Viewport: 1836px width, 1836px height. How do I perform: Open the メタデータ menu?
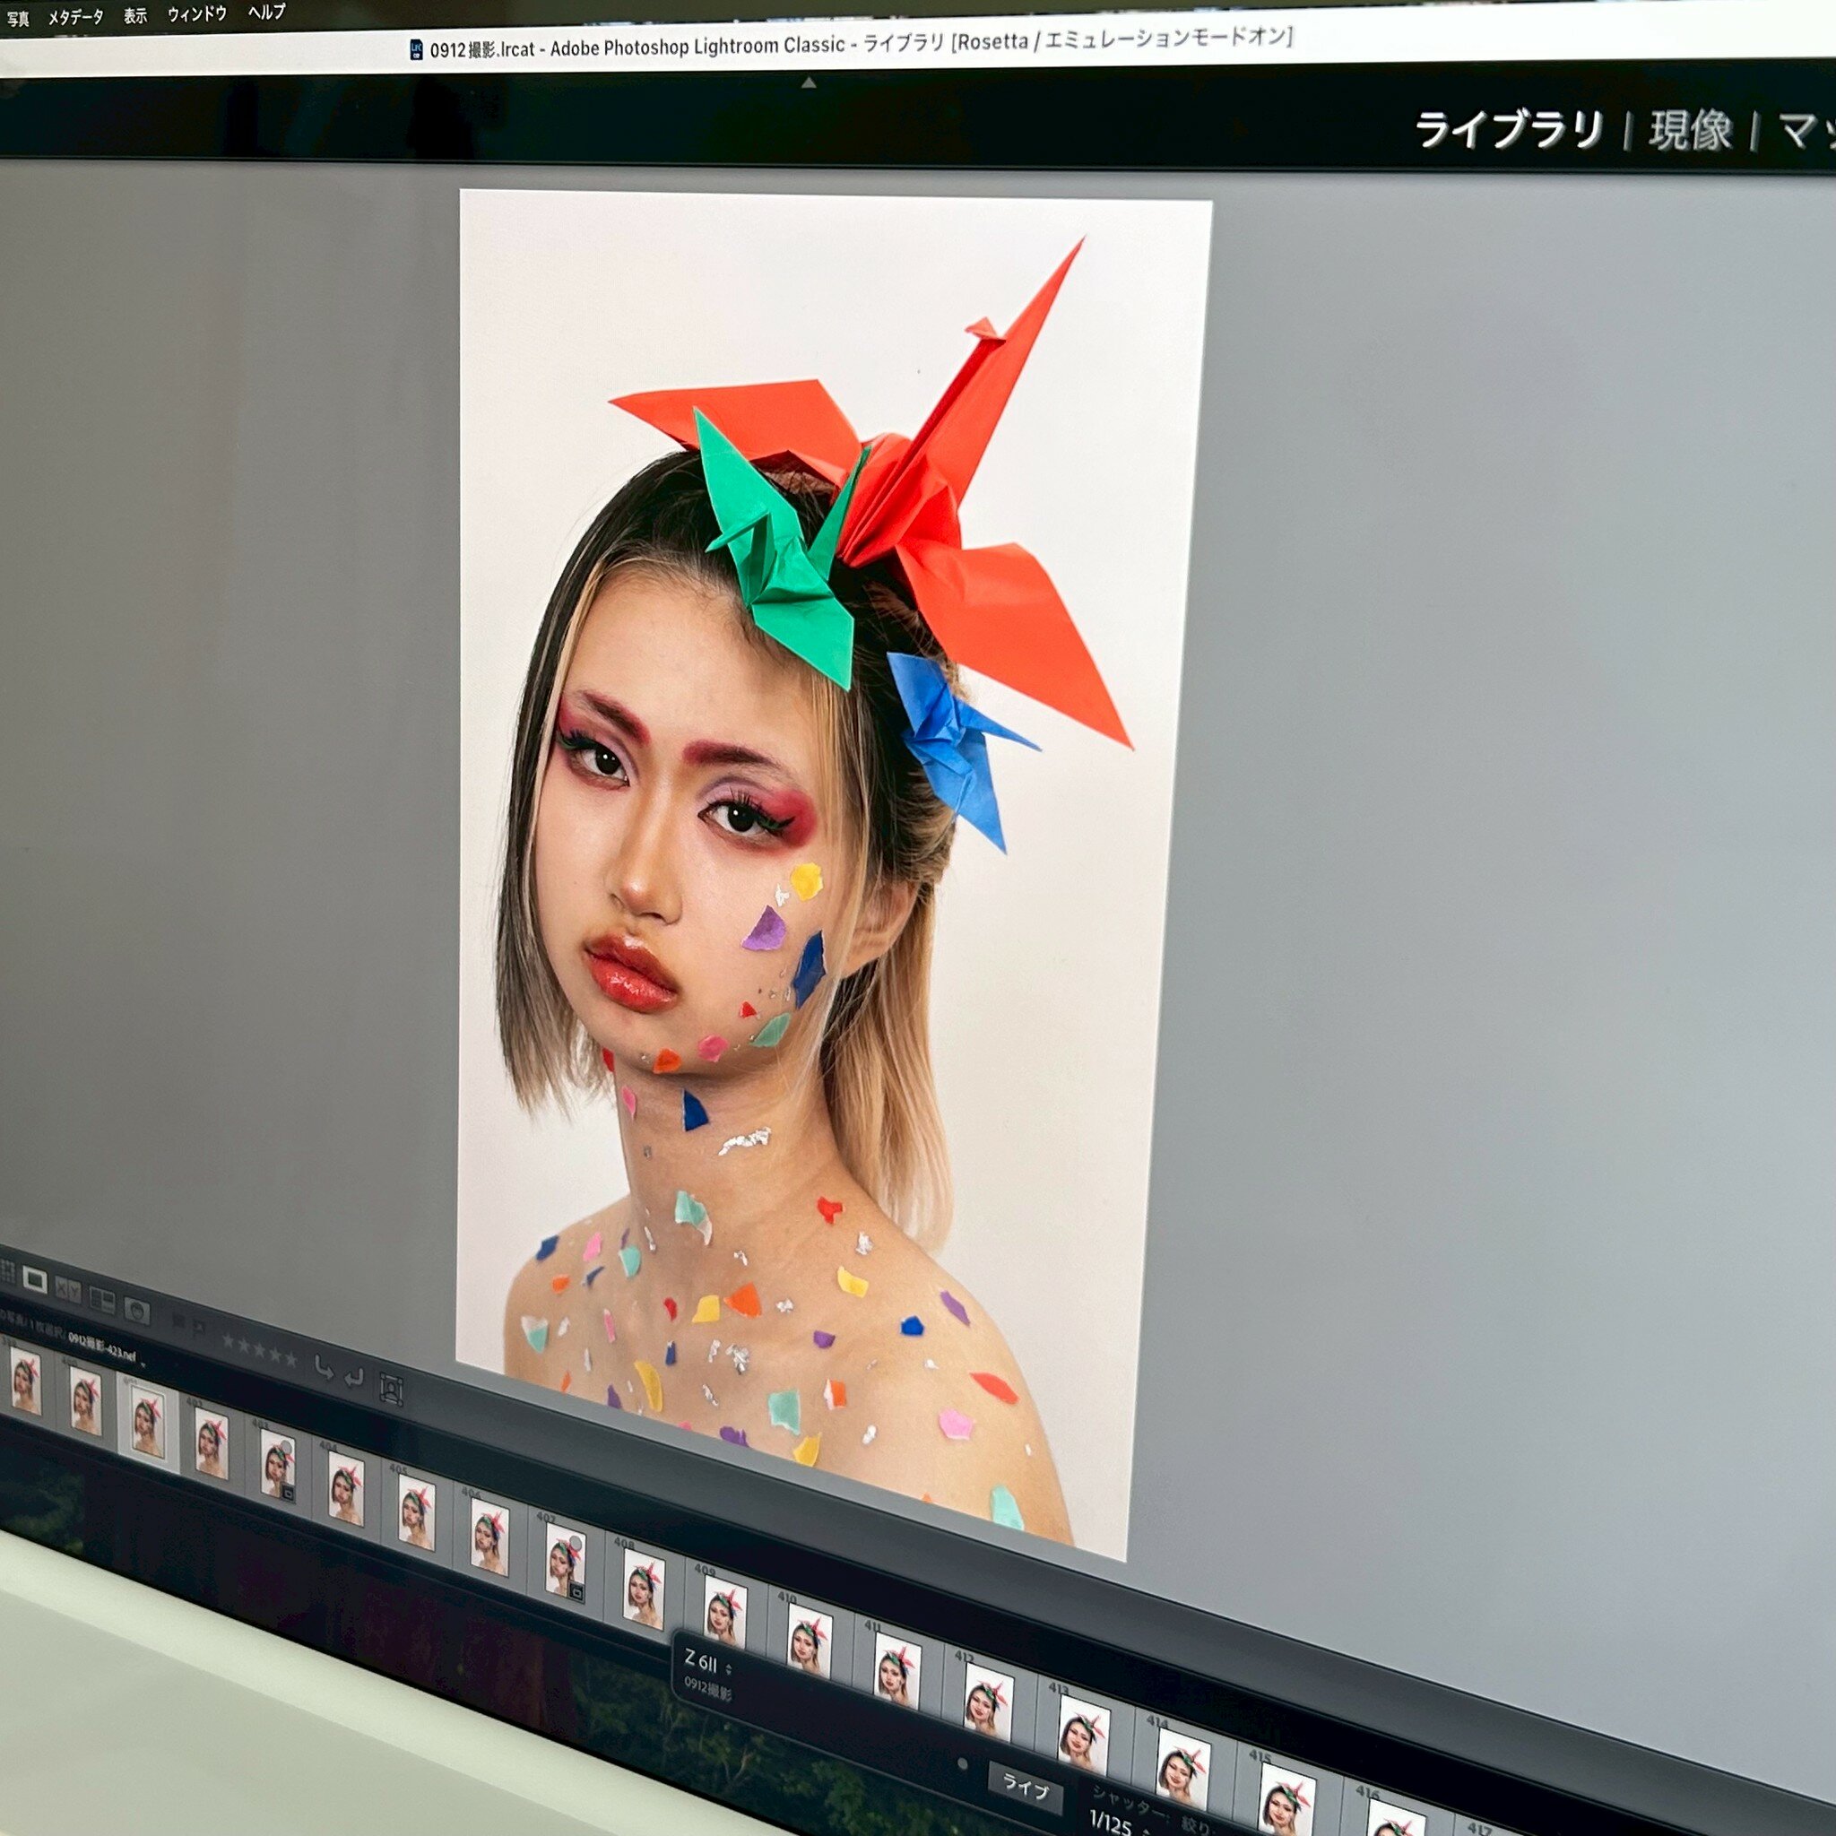75,17
